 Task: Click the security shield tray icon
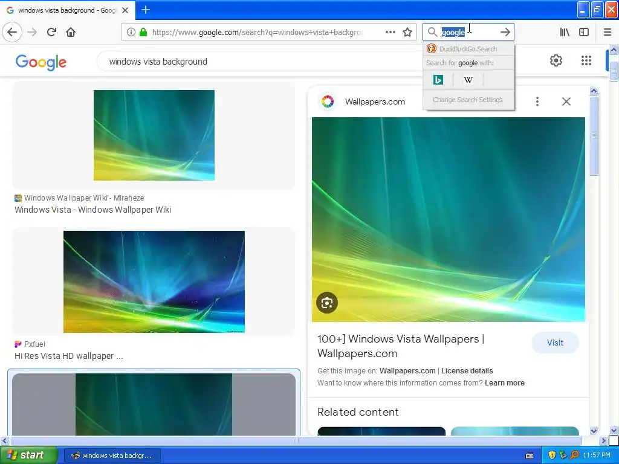coord(552,456)
